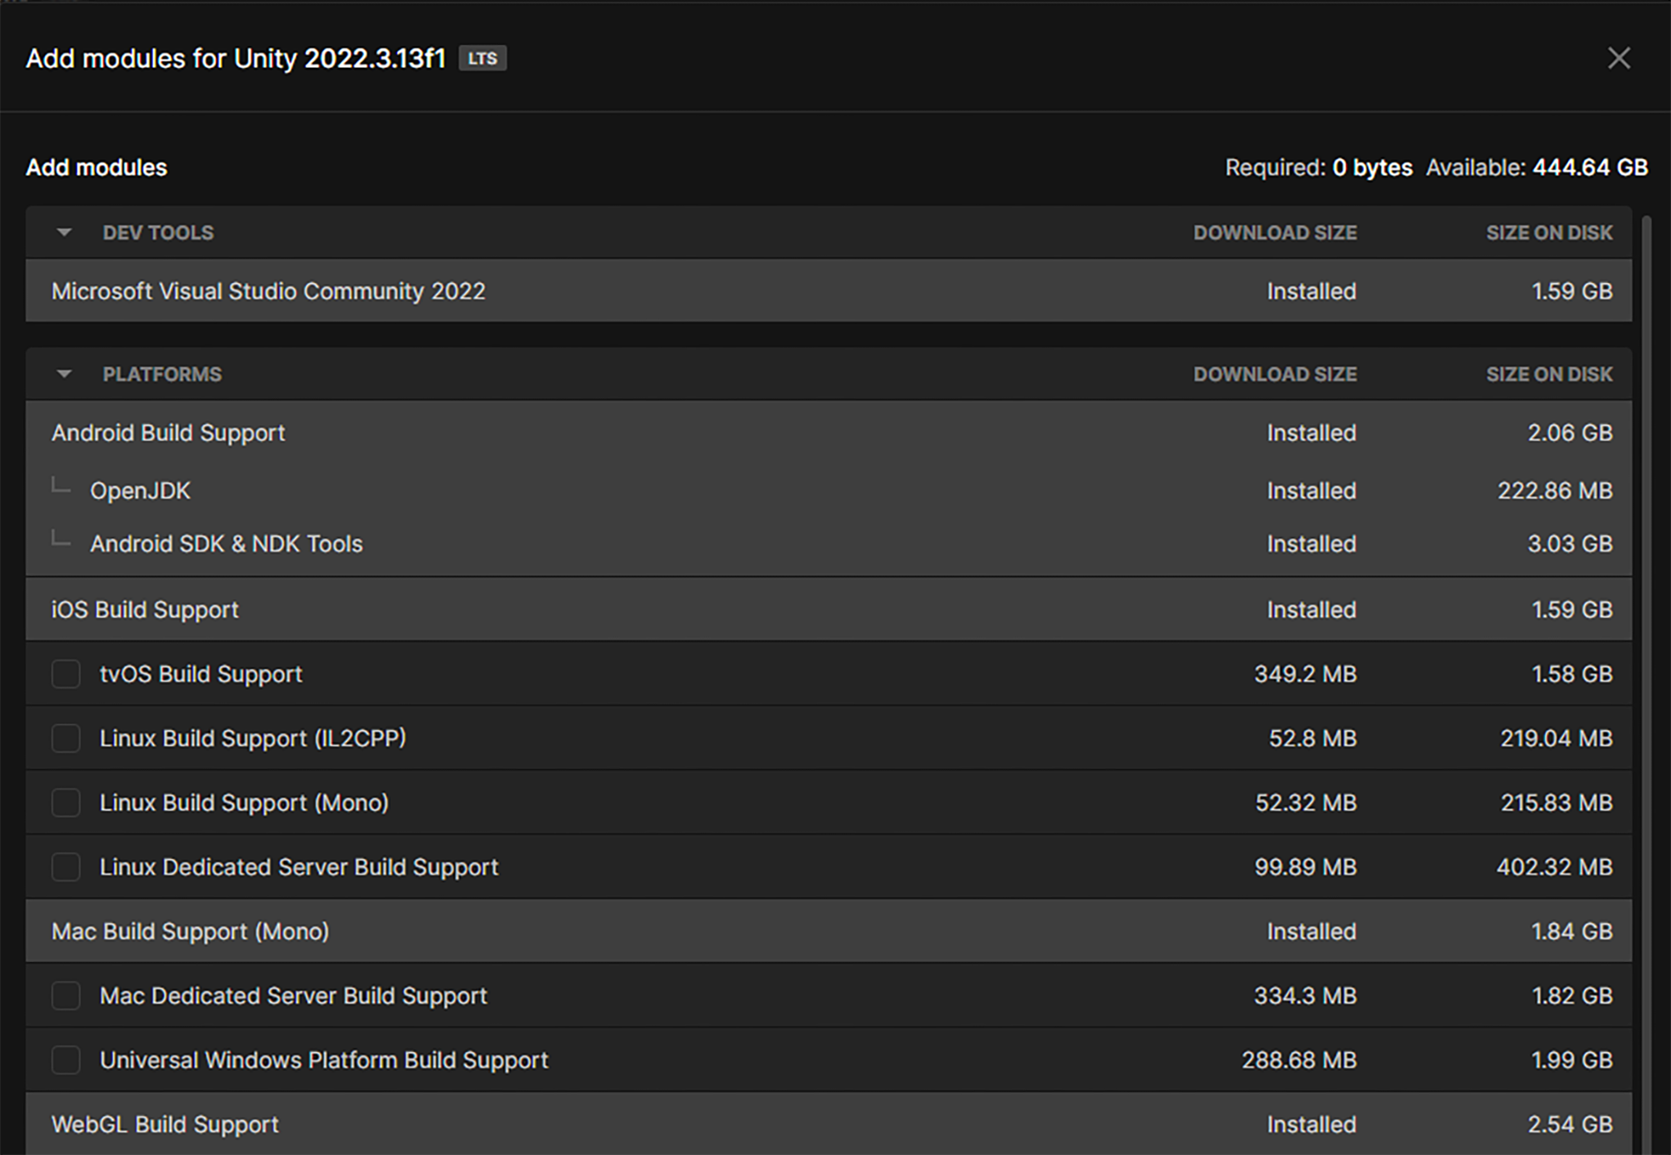1671x1155 pixels.
Task: Close the Add modules dialog
Action: click(x=1618, y=57)
